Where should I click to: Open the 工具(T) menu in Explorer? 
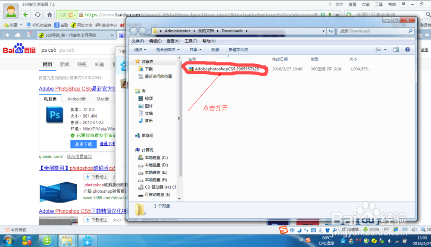coord(191,41)
